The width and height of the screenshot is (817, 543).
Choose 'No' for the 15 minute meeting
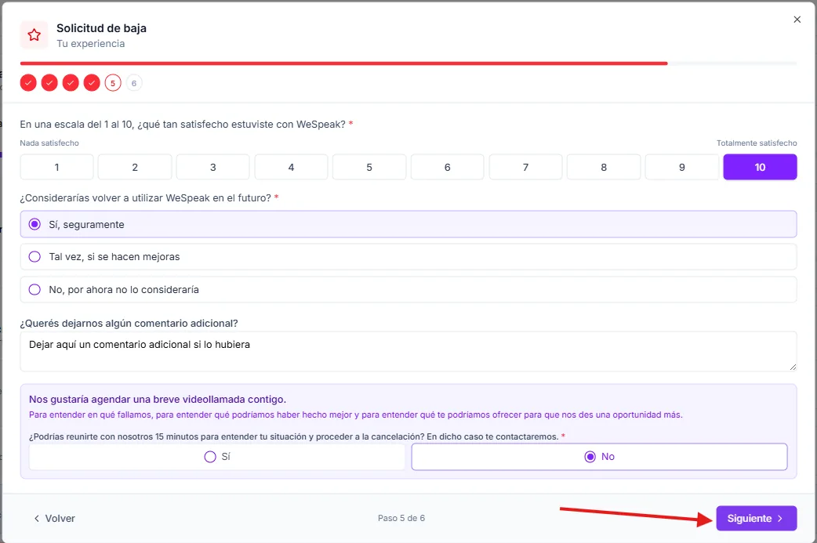coord(599,457)
